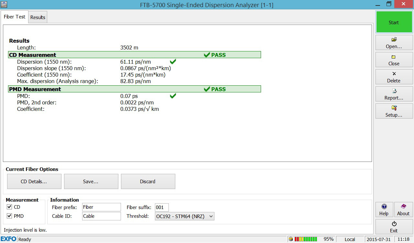Viewport: 414px width, 243px height.
Task: Click the Open folder icon button
Action: pos(394,43)
